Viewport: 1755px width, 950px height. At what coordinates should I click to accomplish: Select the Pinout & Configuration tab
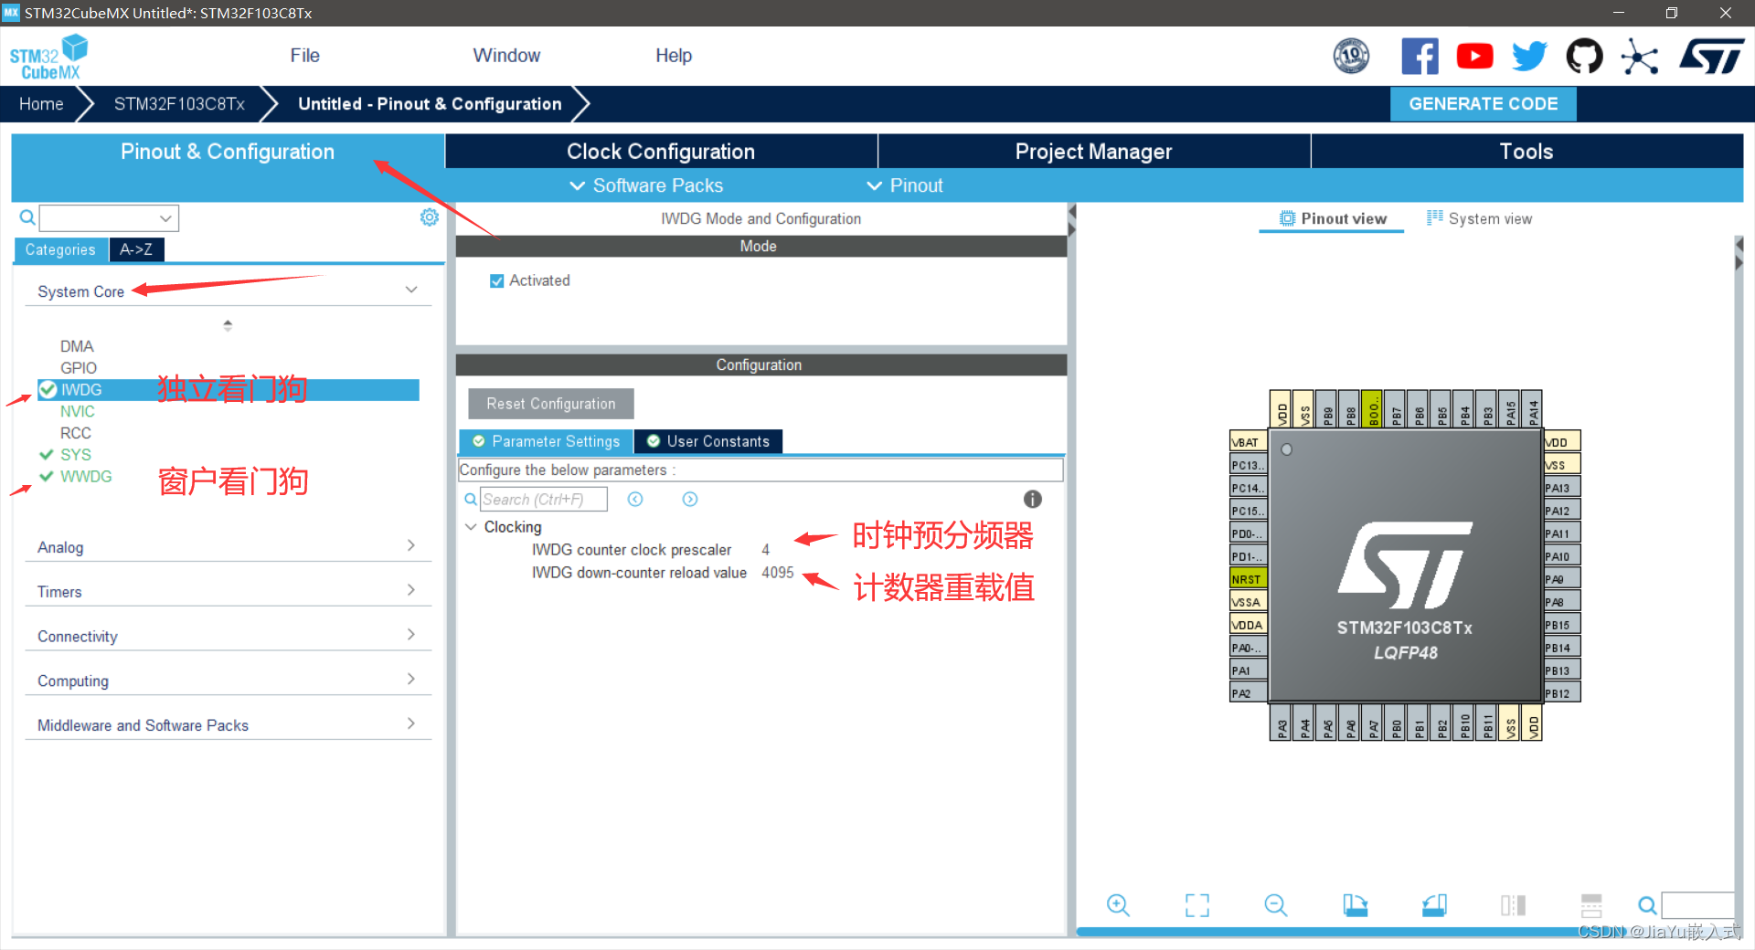[x=228, y=152]
